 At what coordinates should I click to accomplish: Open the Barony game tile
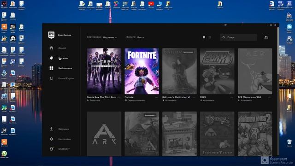pyautogui.click(x=217, y=134)
